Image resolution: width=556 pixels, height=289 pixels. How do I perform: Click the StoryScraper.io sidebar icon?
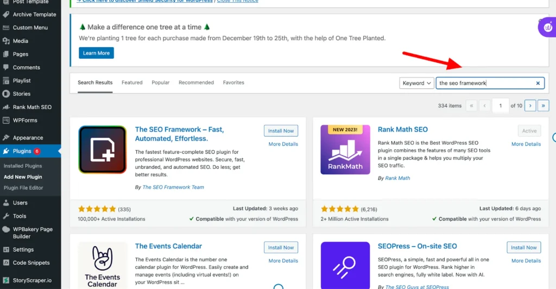[5, 280]
